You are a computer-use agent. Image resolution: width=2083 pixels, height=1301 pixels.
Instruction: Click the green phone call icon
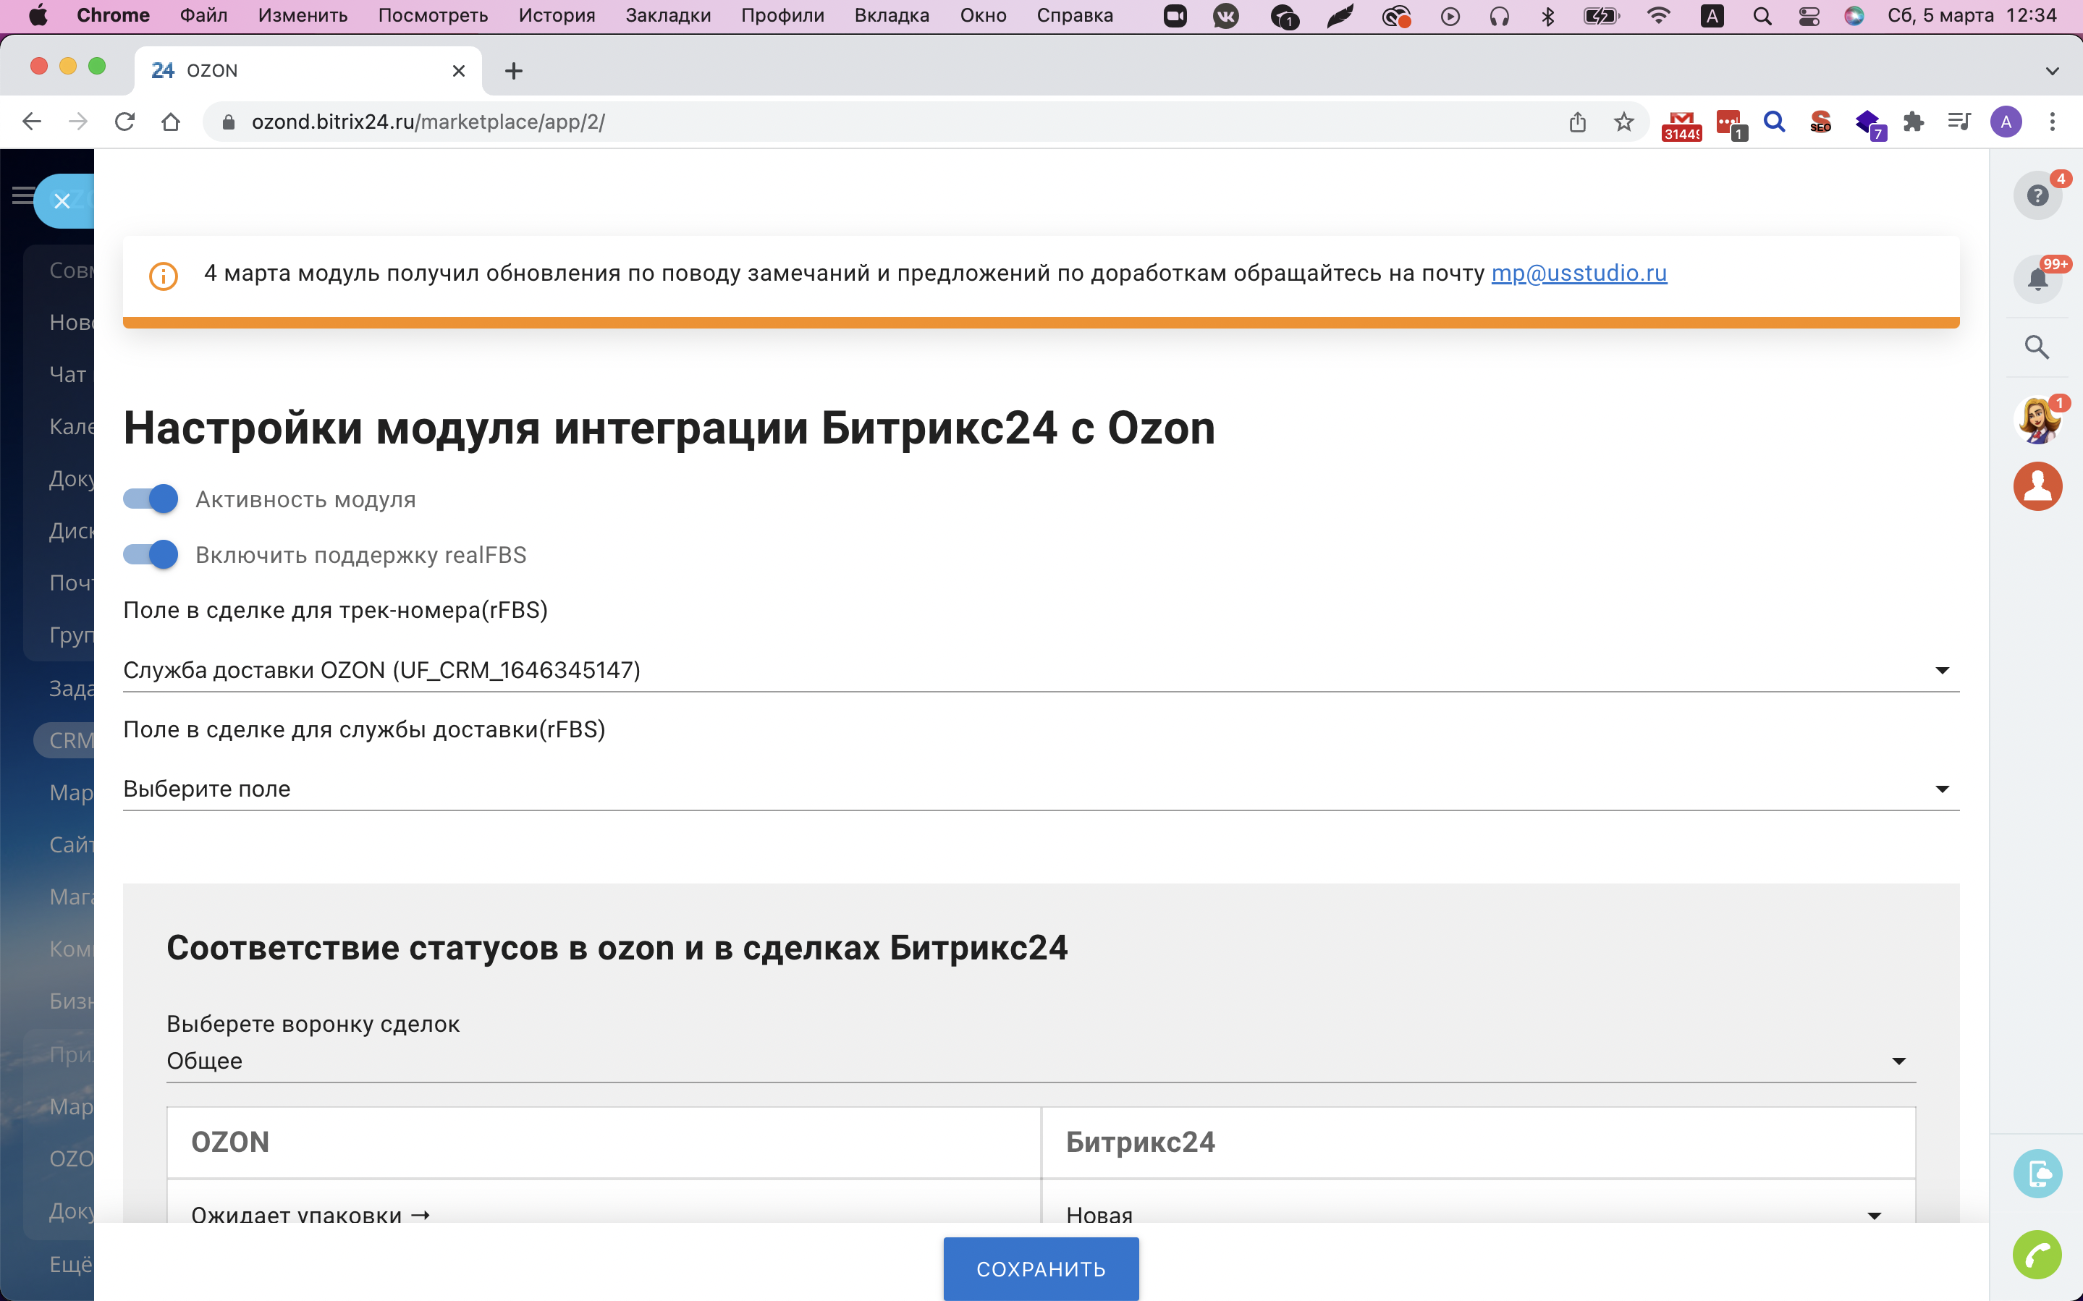click(2037, 1255)
